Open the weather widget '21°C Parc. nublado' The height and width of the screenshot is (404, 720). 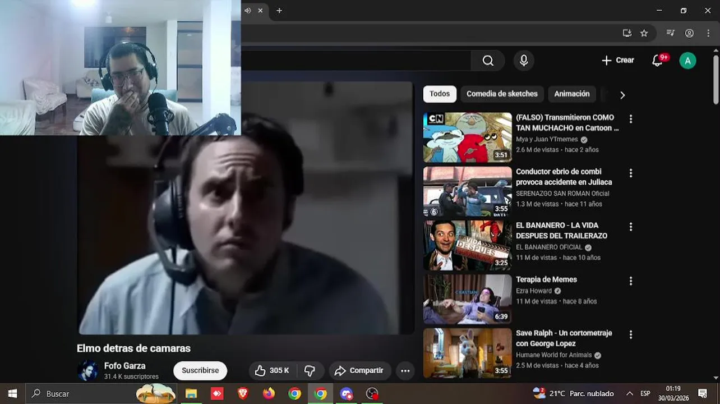pos(573,393)
